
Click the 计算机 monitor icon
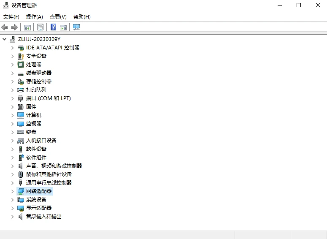pos(21,115)
